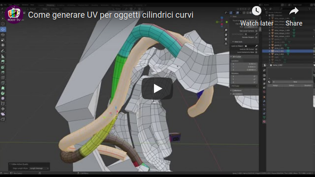This screenshot has width=315, height=177.
Task: Play the video
Action: coord(157,88)
